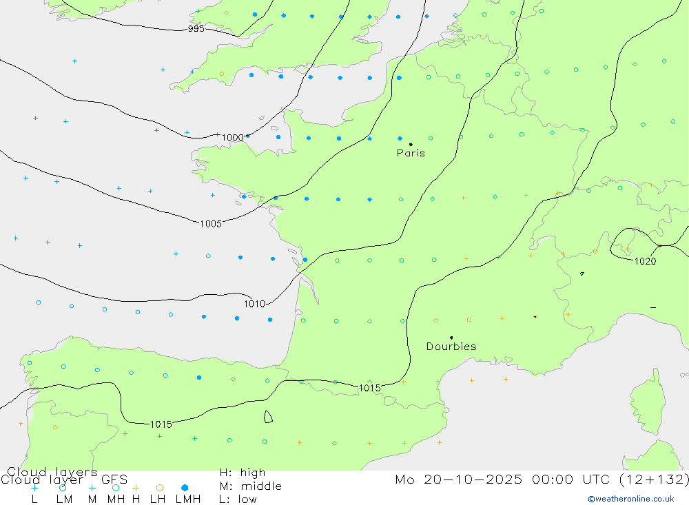Image resolution: width=689 pixels, height=505 pixels.
Task: Click the 1015 label inside northern Spain
Action: click(161, 424)
